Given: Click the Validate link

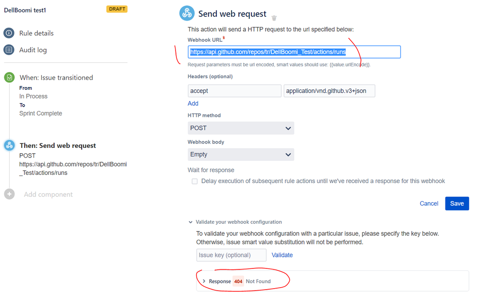Looking at the screenshot, I should coord(282,255).
